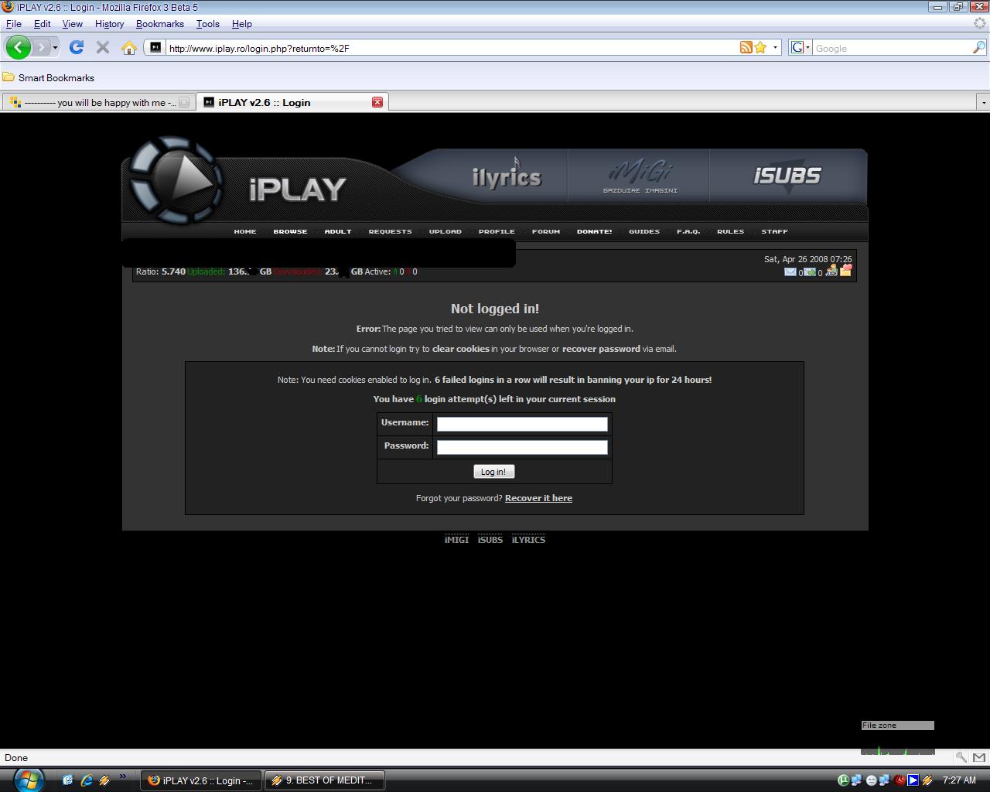The image size is (990, 792).
Task: Close the iPLAY Login tab
Action: pyautogui.click(x=377, y=102)
